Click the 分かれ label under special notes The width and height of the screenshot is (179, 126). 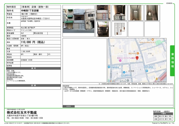68,106
